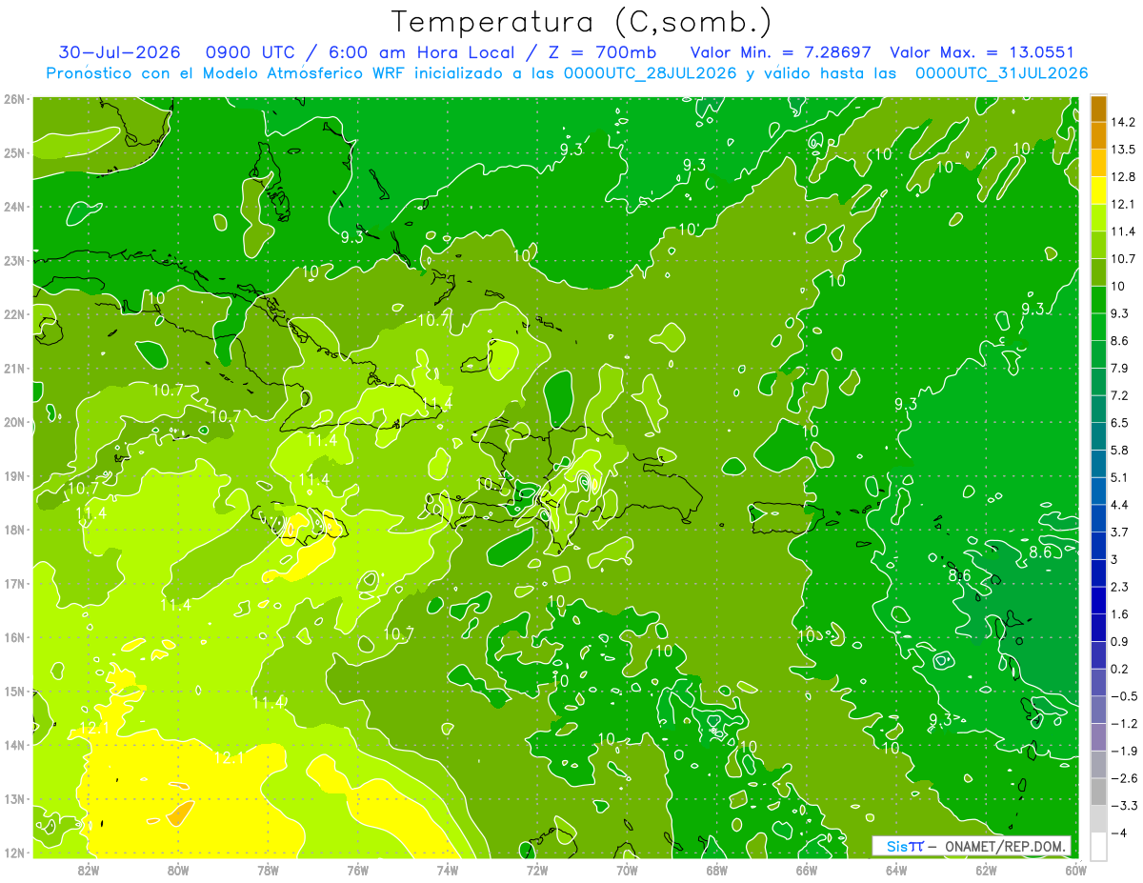Click the Sisπ – ONAMET/REP.DOM. logo box
1143x883 pixels.
click(x=972, y=847)
